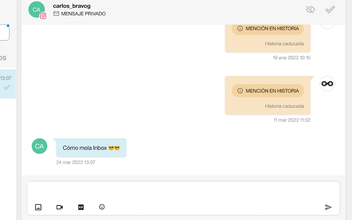352x220 pixels.
Task: Open the GIF picker
Action: [81, 207]
